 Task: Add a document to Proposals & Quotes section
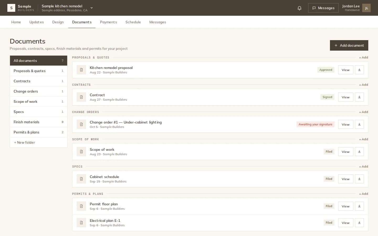pyautogui.click(x=364, y=57)
